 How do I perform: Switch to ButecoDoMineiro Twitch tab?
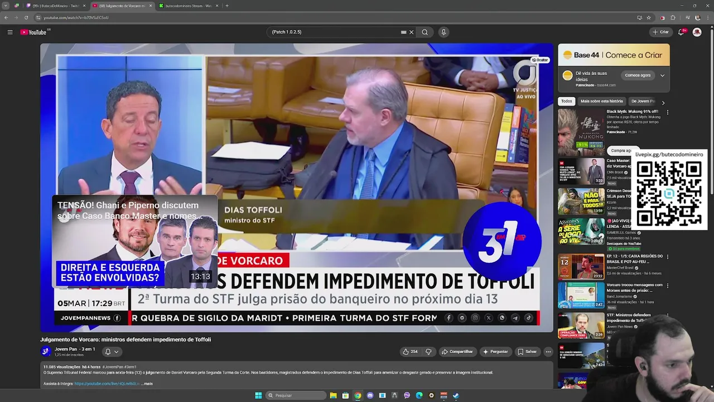[x=55, y=6]
